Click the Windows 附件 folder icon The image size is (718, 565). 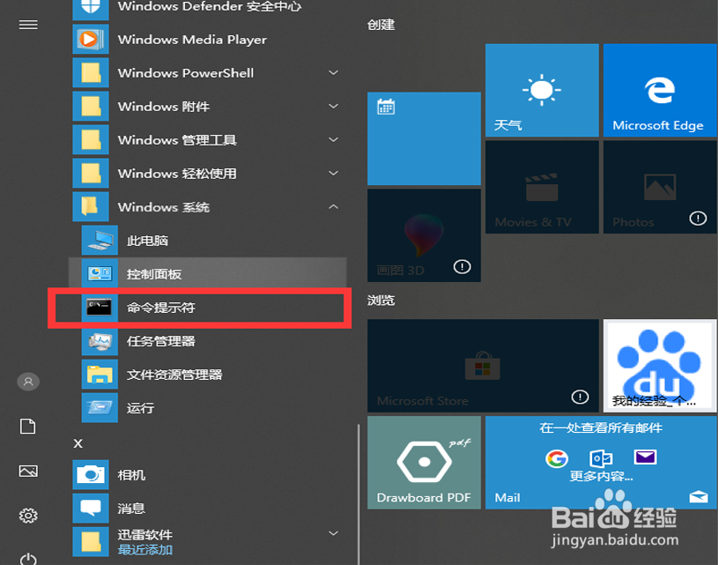click(91, 106)
